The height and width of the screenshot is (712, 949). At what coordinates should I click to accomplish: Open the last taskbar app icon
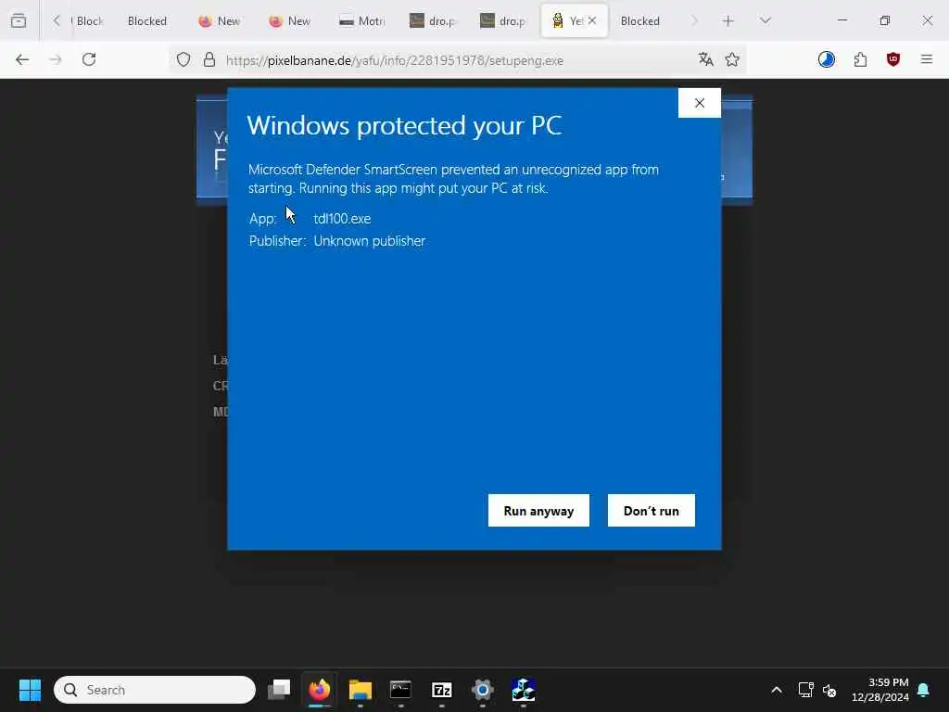coord(523,690)
